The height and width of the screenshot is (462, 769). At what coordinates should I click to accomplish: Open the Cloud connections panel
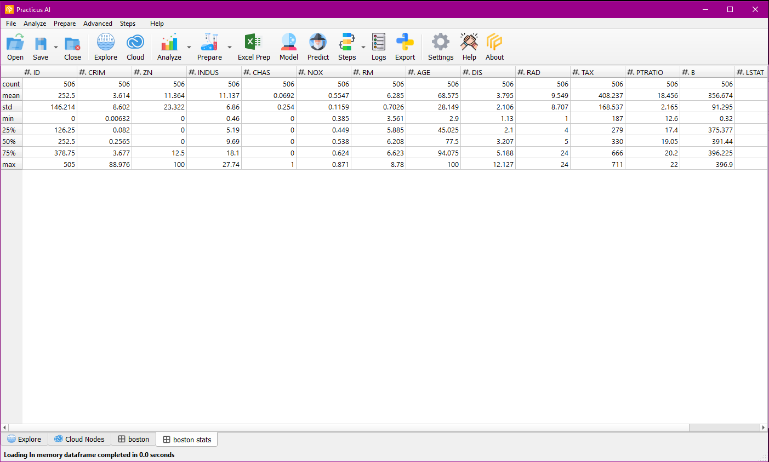(x=135, y=47)
